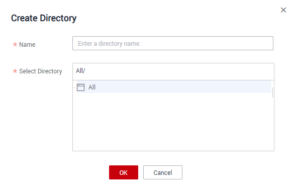Click the Select Directory label
Screen dimensions: 295x190
(x=40, y=71)
